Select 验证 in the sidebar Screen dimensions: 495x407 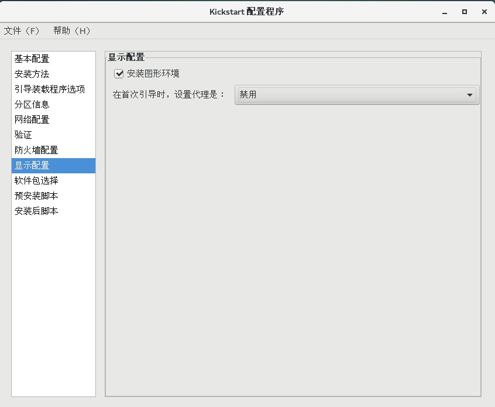pos(53,135)
